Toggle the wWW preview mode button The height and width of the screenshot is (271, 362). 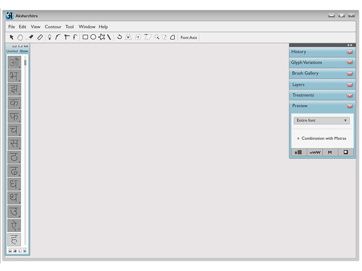(315, 152)
